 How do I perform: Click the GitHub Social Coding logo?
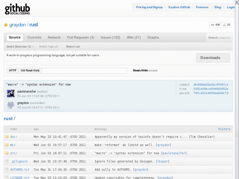tap(17, 9)
